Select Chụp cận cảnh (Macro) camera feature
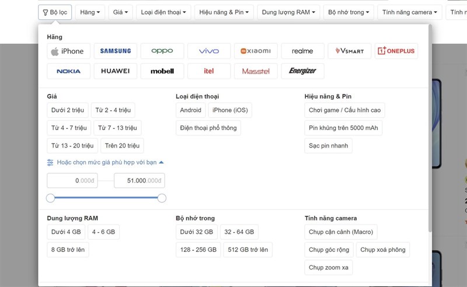Screen dimensions: 467x287 click(341, 232)
